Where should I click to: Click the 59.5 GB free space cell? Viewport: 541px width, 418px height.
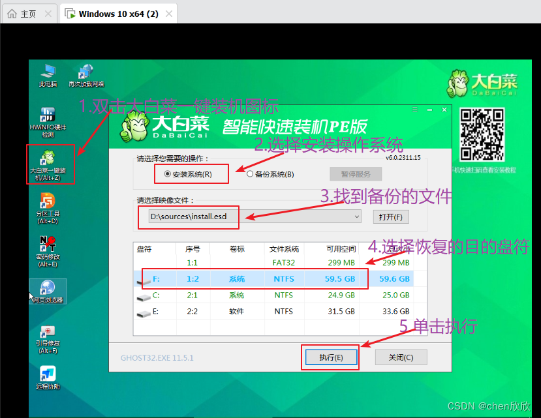click(x=340, y=278)
